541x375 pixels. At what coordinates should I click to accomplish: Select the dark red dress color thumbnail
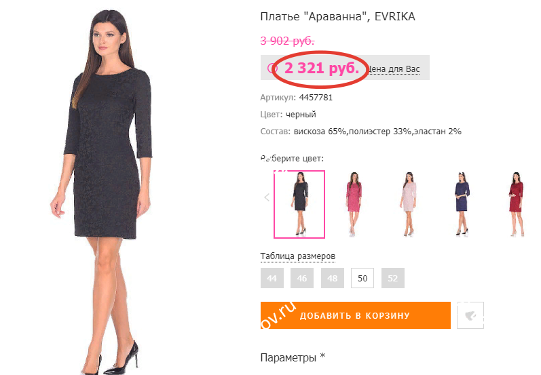(517, 204)
